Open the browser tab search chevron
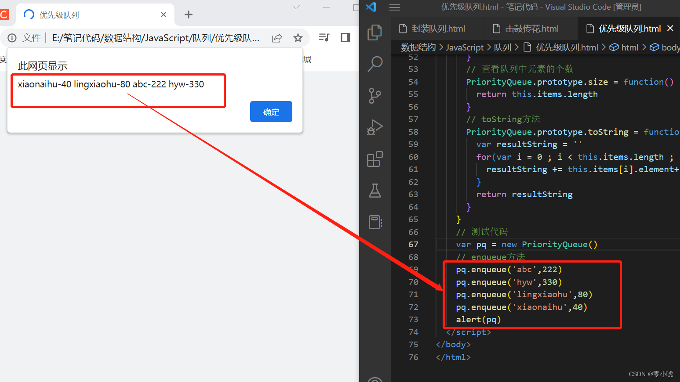This screenshot has height=382, width=680. tap(296, 7)
